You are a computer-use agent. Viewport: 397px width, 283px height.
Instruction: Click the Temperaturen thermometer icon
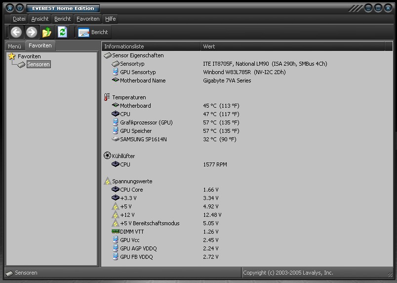click(x=107, y=97)
